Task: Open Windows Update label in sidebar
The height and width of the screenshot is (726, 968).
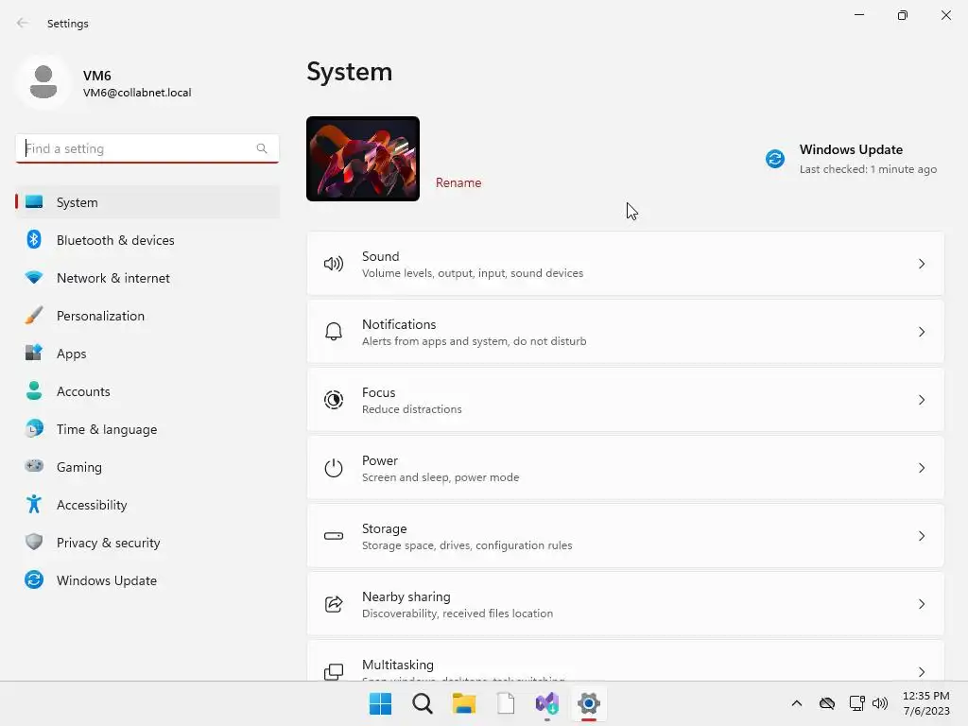Action: pos(107,580)
